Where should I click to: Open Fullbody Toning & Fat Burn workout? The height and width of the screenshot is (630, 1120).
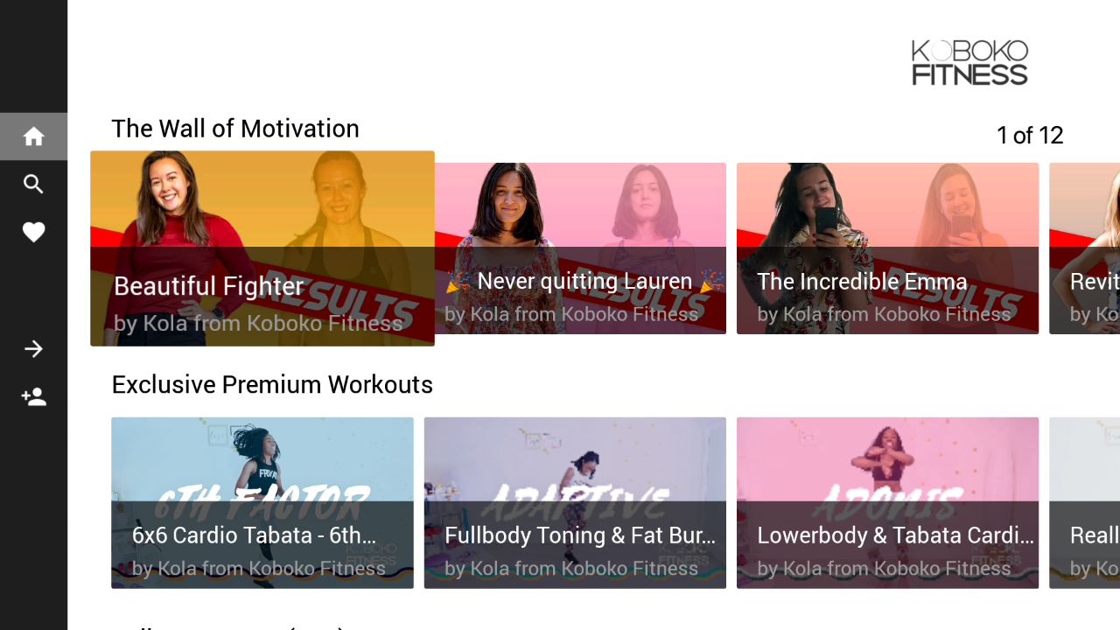tap(575, 503)
